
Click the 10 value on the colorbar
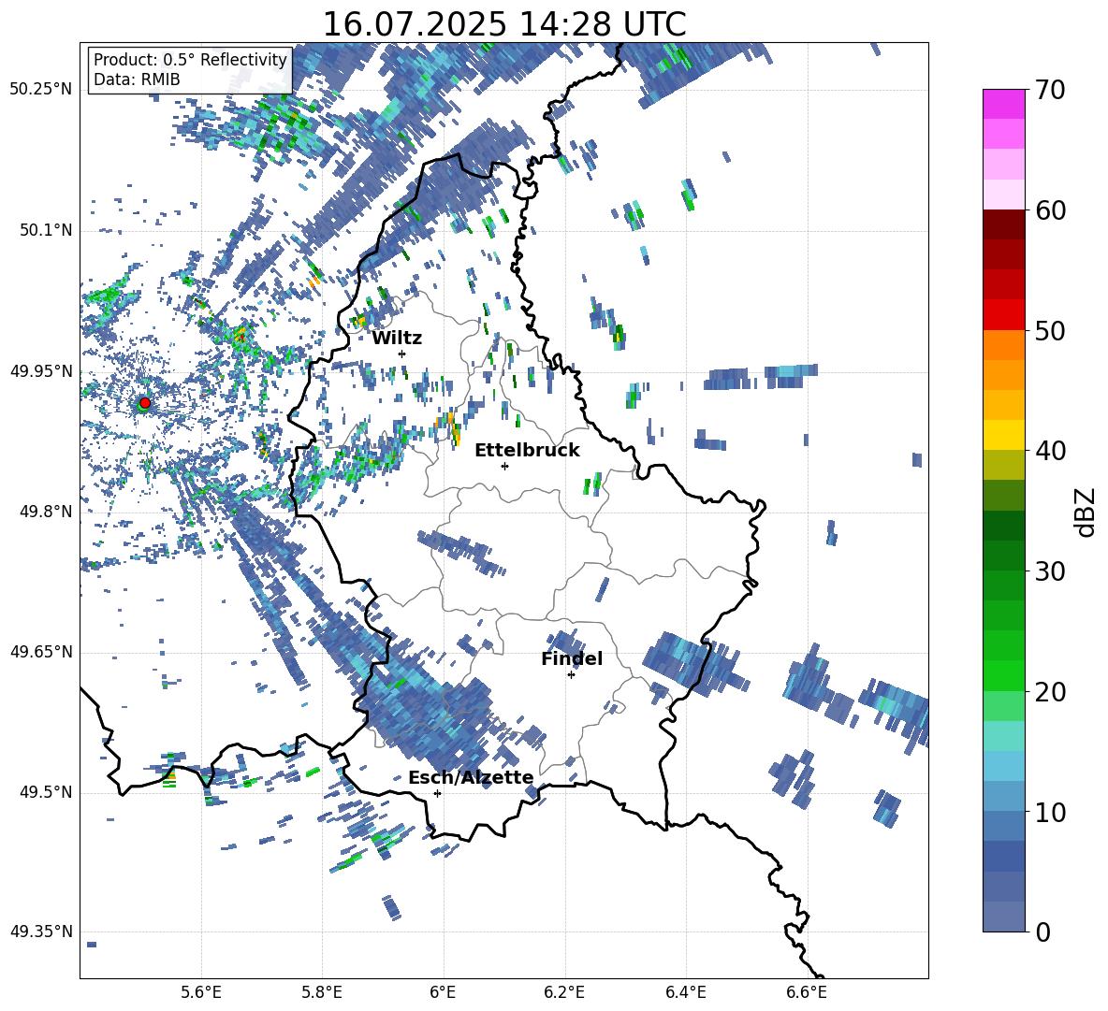point(1049,812)
